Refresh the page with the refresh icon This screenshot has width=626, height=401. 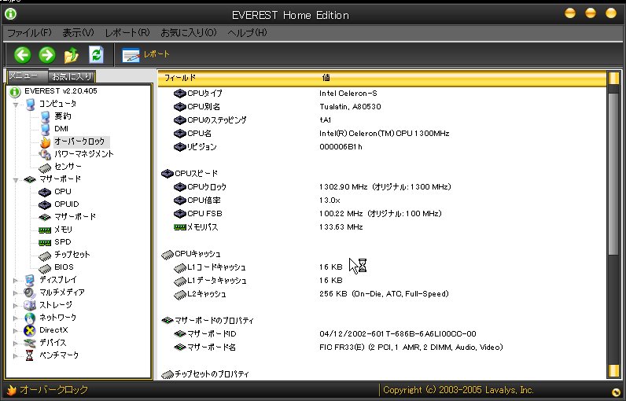(96, 55)
